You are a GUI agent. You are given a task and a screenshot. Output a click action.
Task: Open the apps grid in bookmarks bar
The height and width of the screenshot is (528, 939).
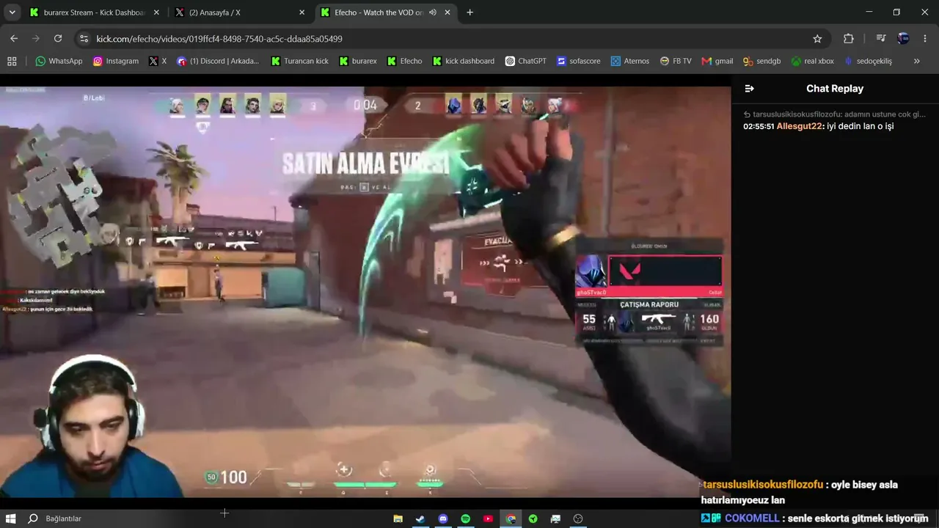[x=12, y=61]
